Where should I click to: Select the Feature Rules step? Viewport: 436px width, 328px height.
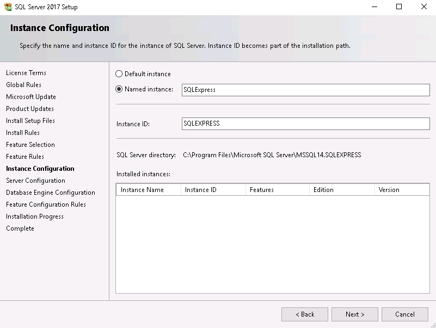pyautogui.click(x=25, y=157)
